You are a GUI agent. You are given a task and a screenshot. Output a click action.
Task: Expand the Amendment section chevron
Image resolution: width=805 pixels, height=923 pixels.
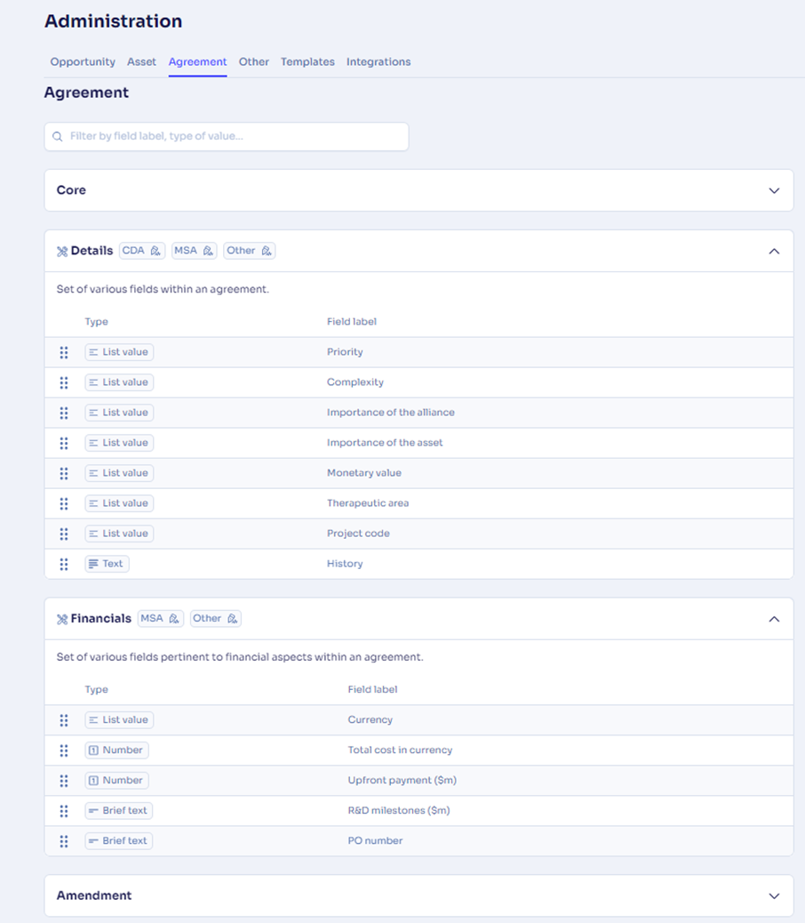[x=774, y=896]
